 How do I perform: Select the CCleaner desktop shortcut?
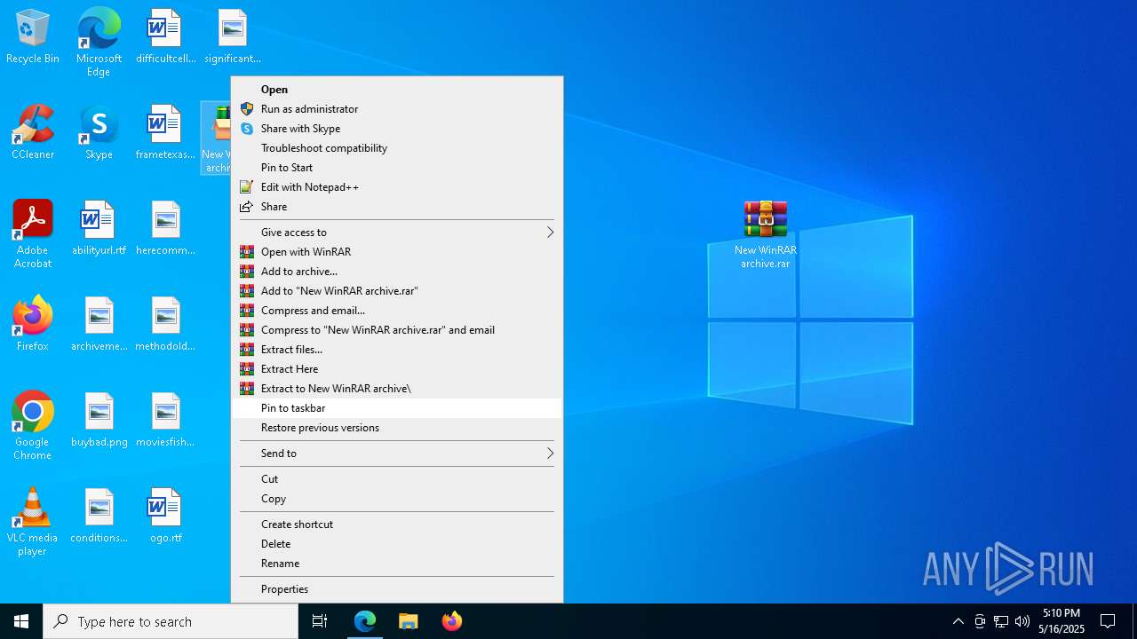[x=33, y=133]
